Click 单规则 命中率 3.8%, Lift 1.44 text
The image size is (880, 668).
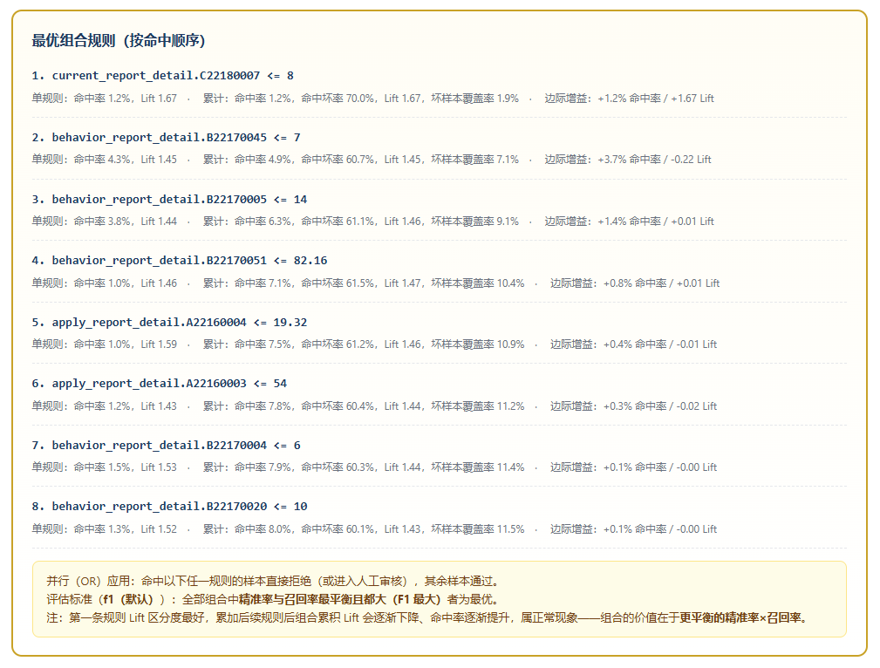tap(105, 222)
